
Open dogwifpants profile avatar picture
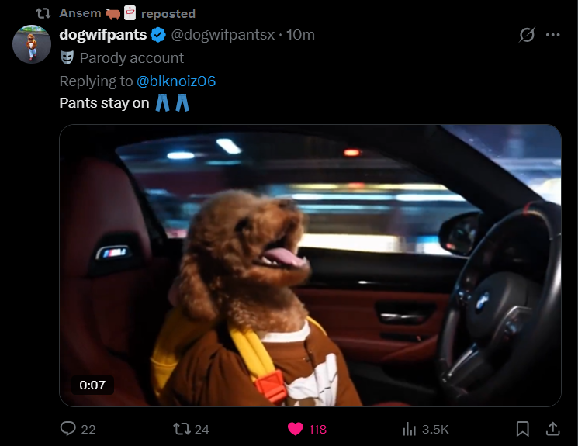click(32, 44)
